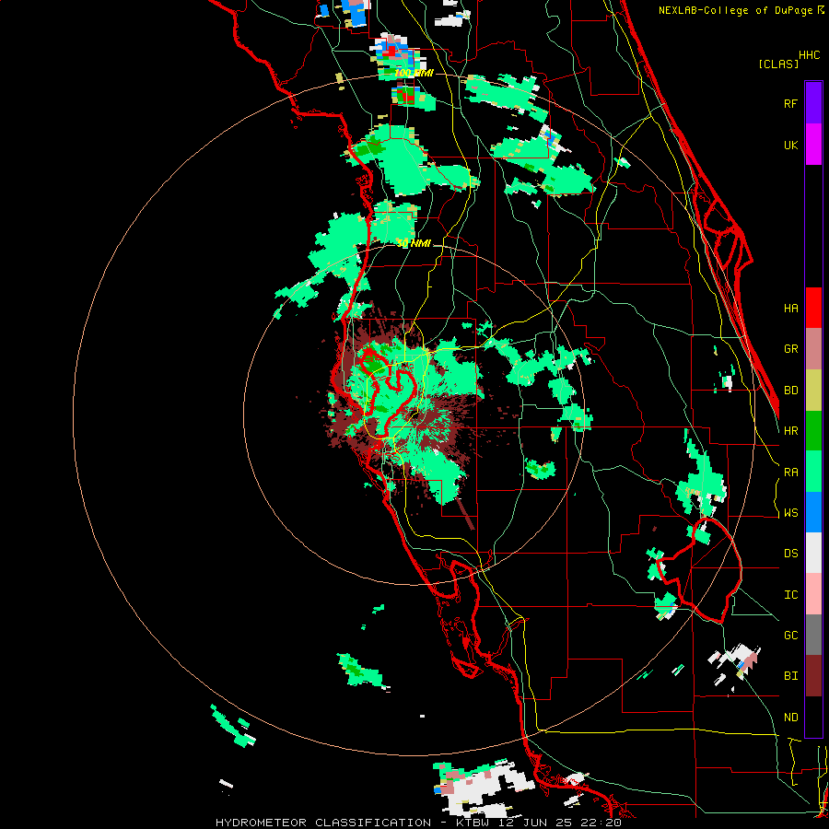Screen dimensions: 829x829
Task: Click the IC legend label
Action: [791, 595]
